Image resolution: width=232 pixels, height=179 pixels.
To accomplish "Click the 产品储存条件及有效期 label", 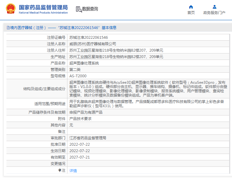I will (47, 112).
